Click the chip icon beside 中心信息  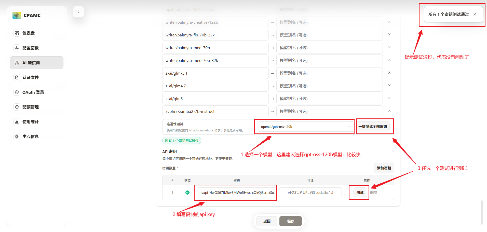[17, 137]
